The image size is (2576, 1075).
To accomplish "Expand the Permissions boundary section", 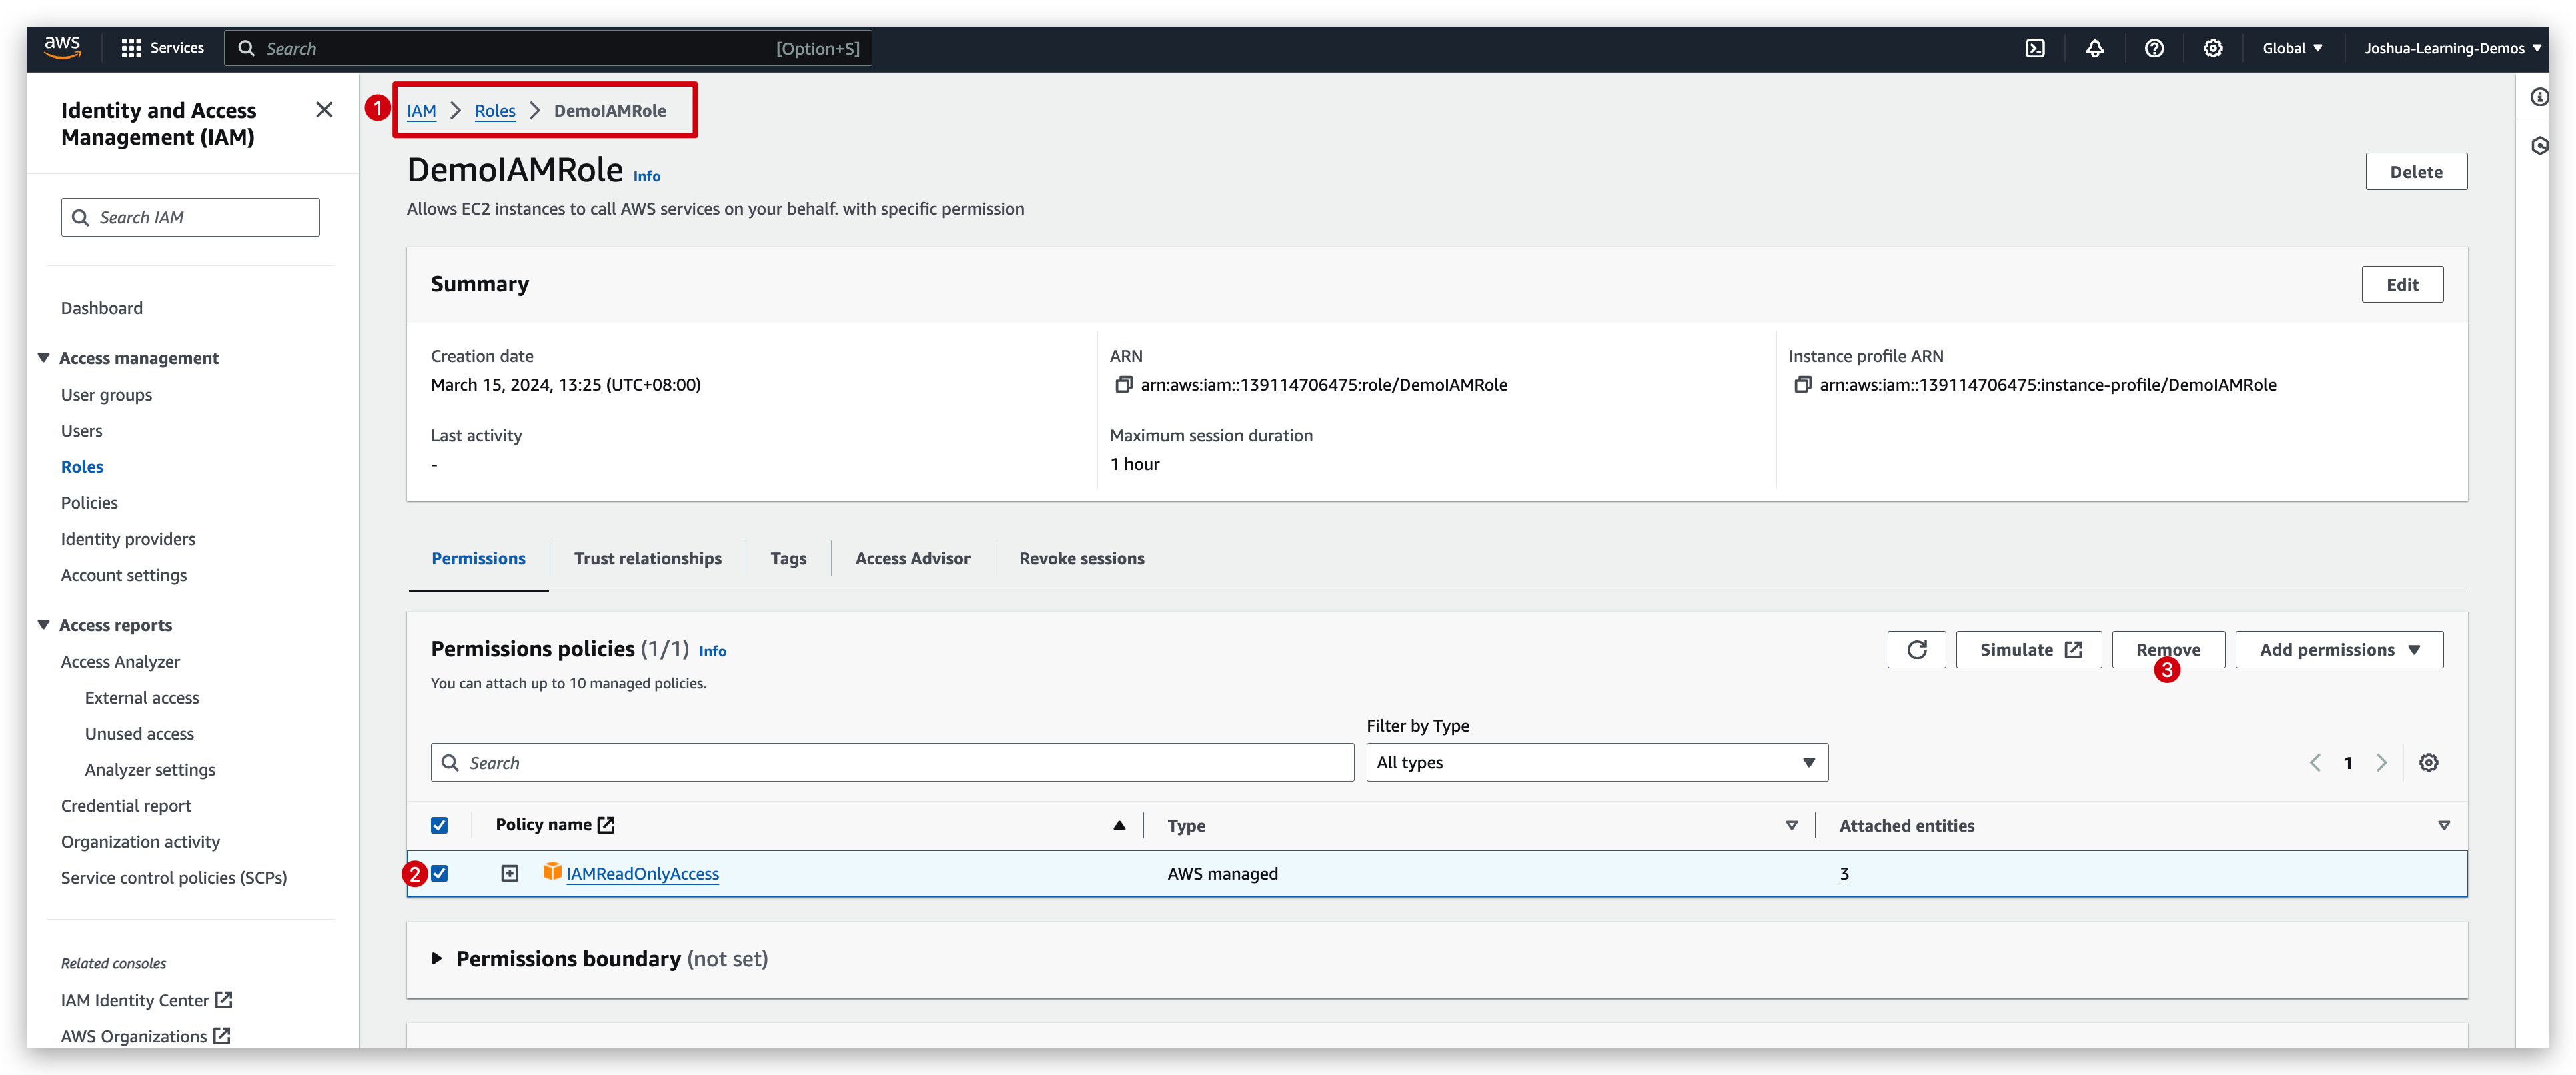I will (437, 959).
